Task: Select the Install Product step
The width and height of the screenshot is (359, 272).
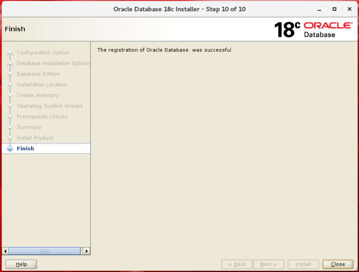Action: pos(35,138)
